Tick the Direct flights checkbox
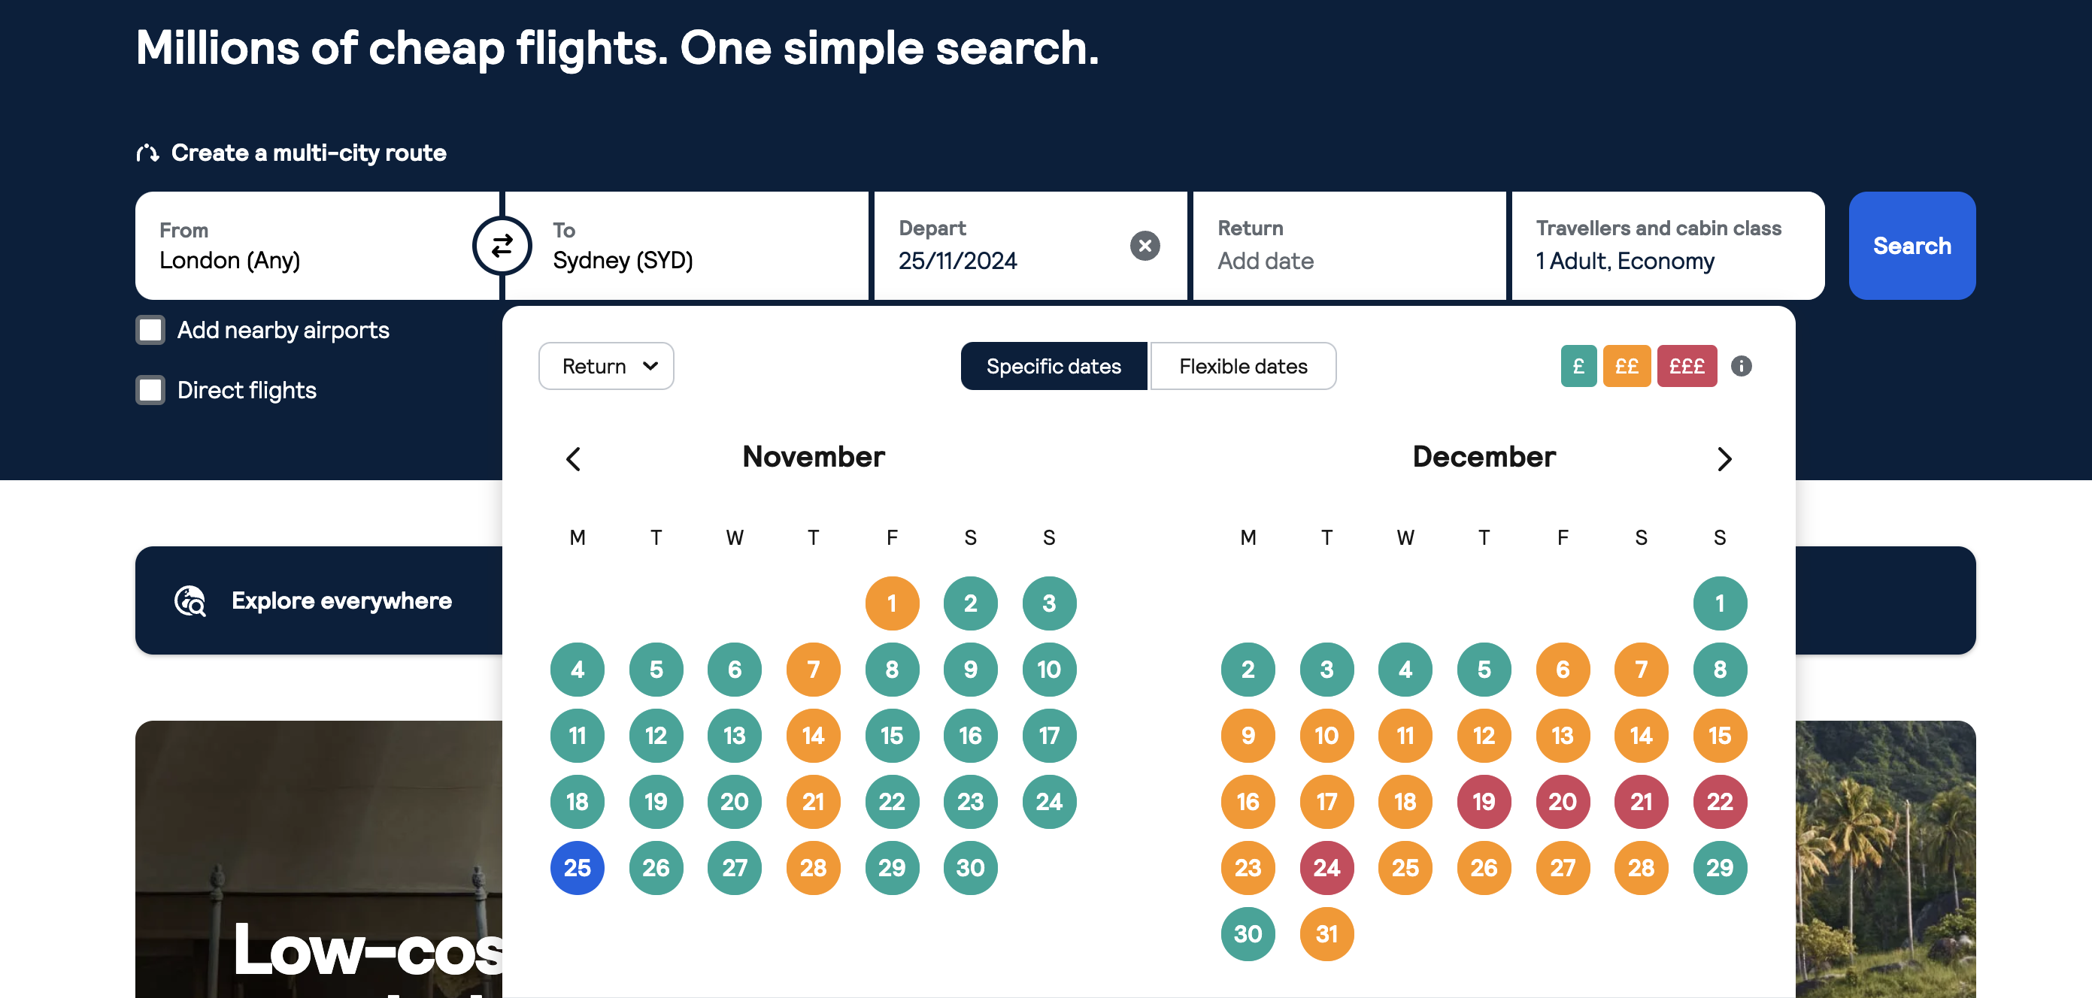This screenshot has width=2092, height=998. pyautogui.click(x=150, y=390)
